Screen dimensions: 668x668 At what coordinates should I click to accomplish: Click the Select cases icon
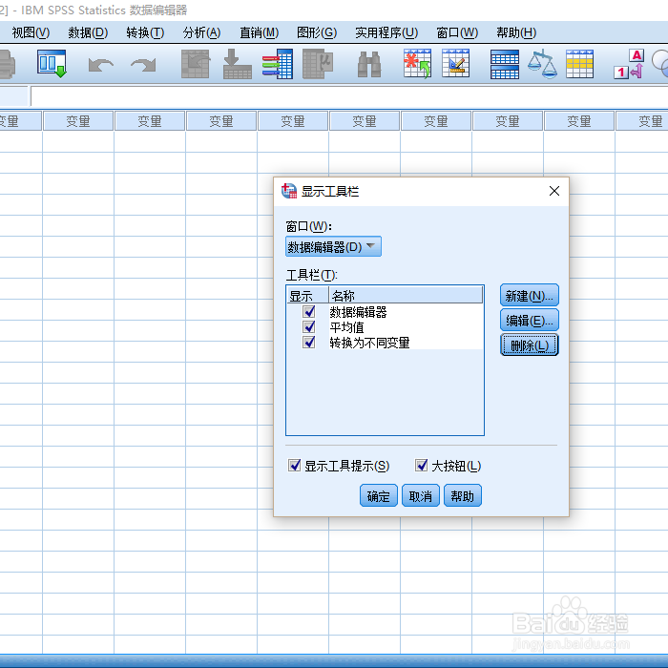(579, 64)
